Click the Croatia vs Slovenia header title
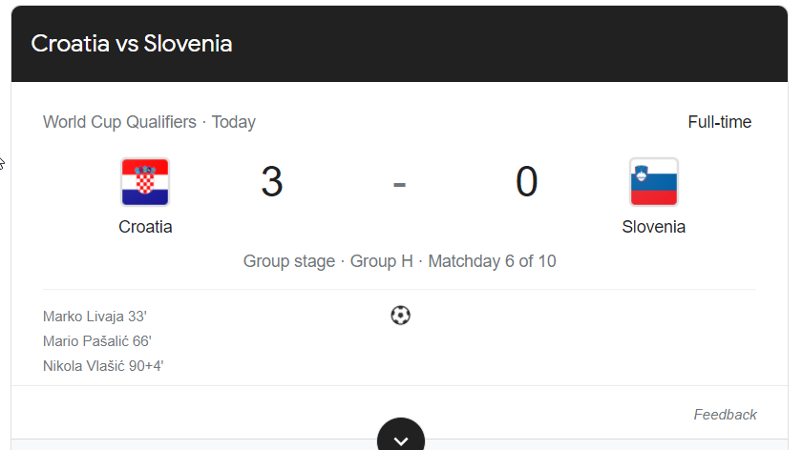The image size is (802, 450). [x=132, y=44]
